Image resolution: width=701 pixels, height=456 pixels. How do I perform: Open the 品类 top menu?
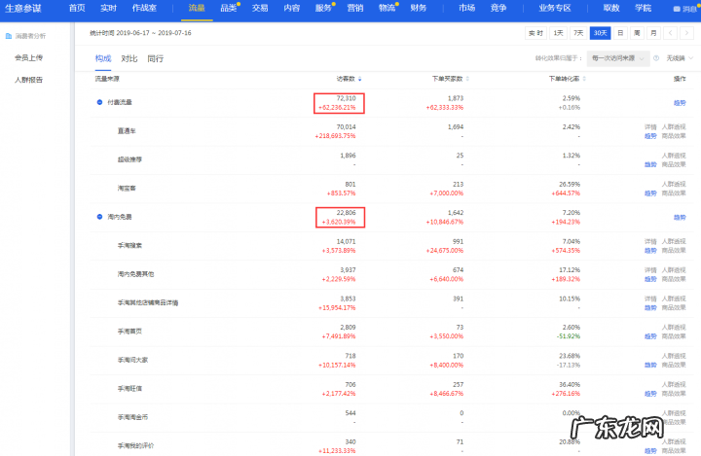228,8
